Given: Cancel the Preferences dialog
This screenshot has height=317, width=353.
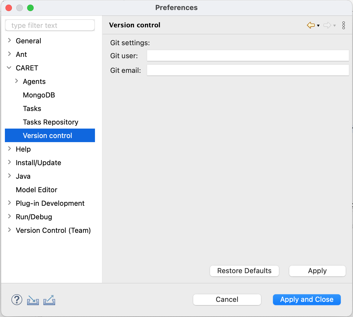Looking at the screenshot, I should pyautogui.click(x=227, y=299).
